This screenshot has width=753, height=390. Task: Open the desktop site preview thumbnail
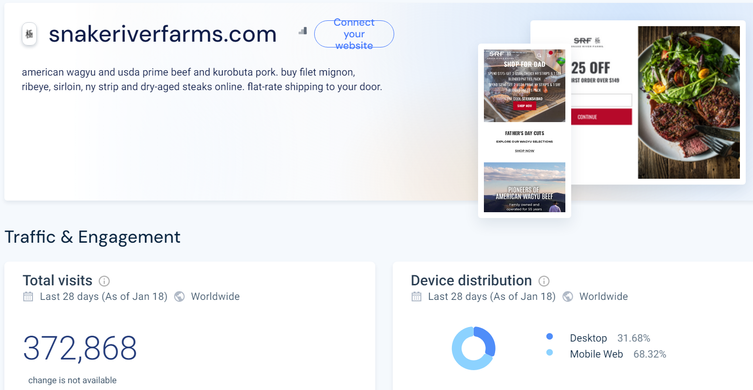coord(658,102)
